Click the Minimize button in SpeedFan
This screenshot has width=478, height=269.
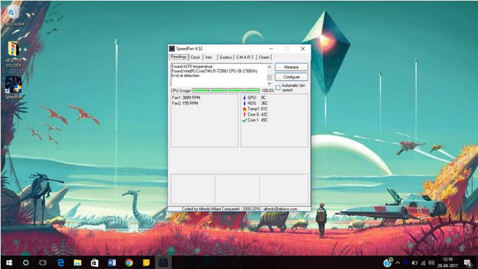(x=291, y=67)
